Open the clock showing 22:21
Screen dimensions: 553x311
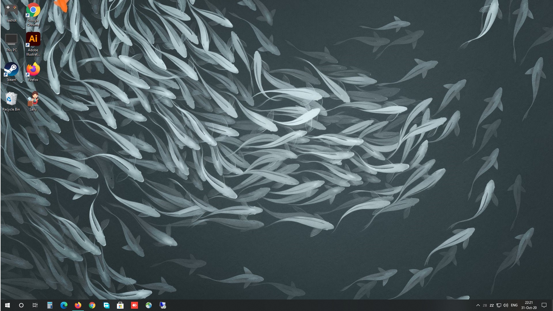point(529,305)
